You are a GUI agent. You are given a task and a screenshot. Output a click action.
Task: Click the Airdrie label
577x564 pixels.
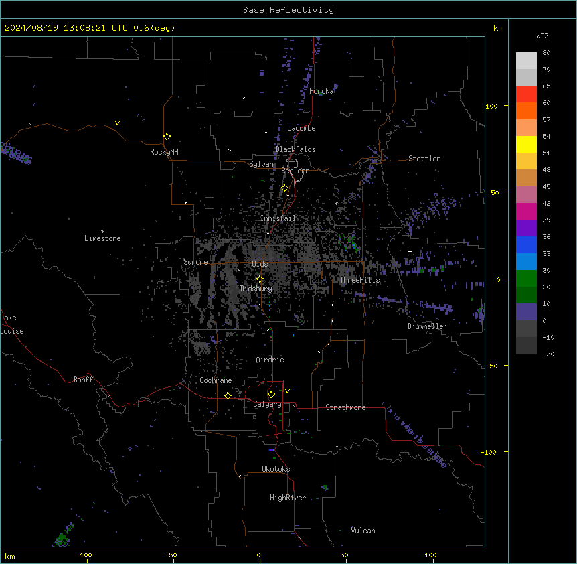click(x=270, y=360)
